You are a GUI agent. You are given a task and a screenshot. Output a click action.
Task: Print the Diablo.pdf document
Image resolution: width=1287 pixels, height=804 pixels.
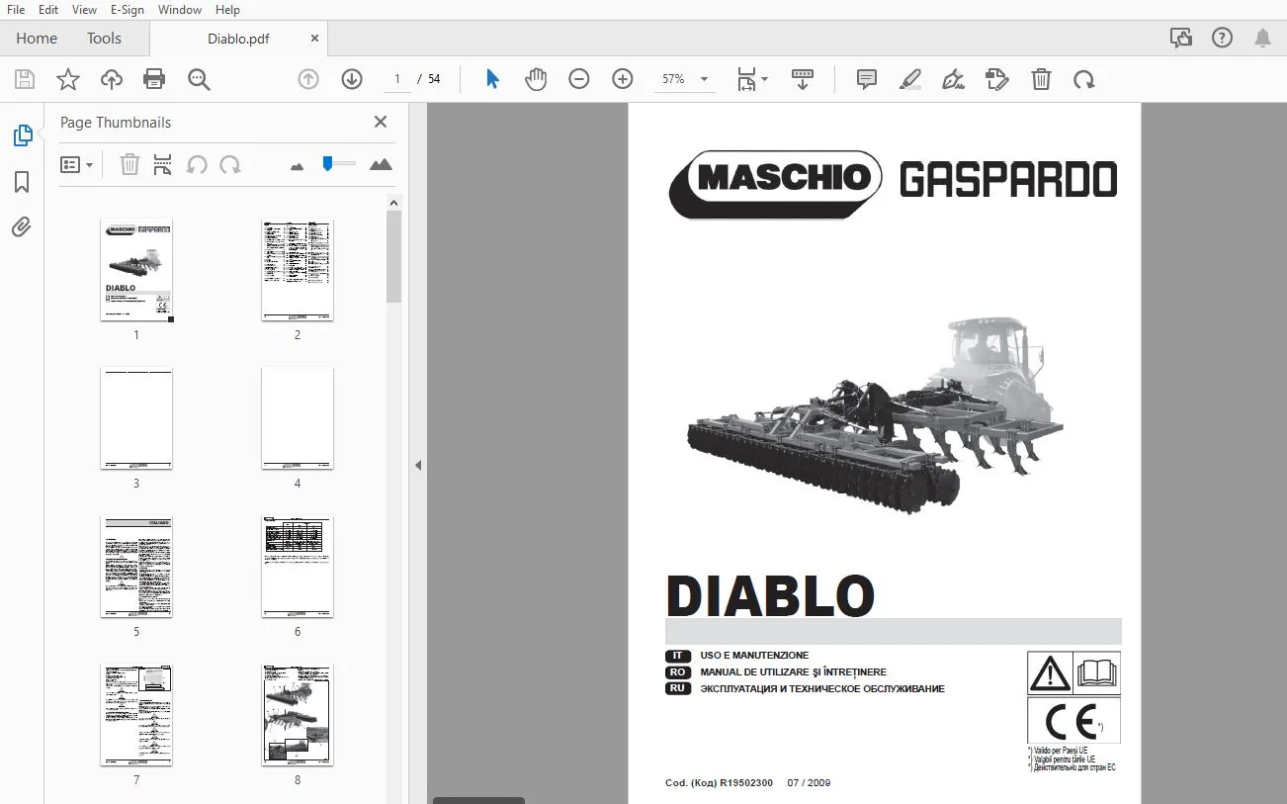[154, 79]
